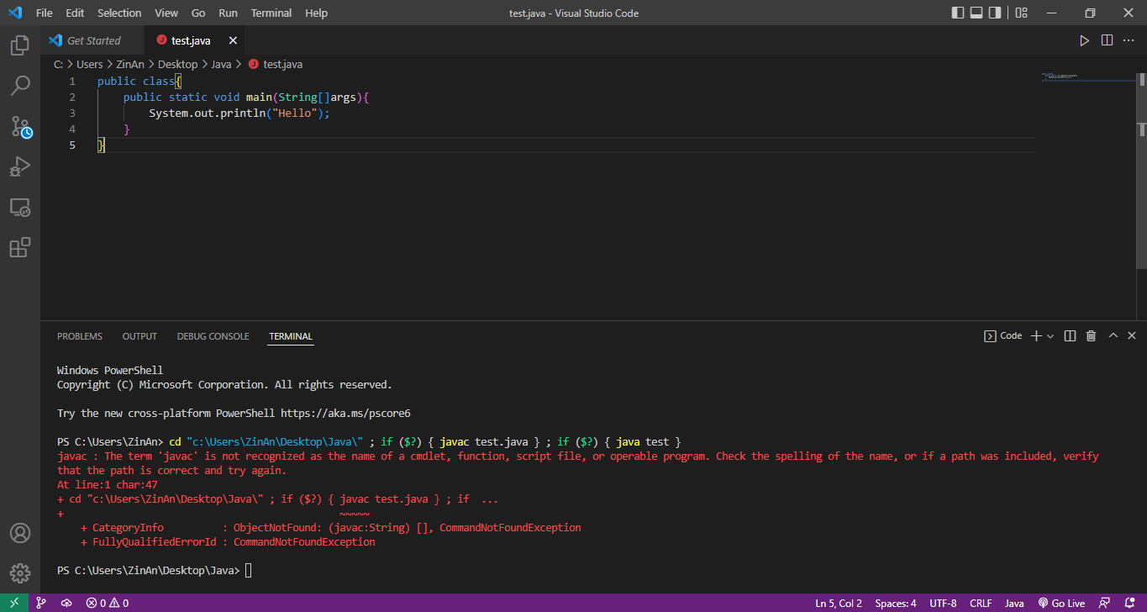Viewport: 1147px width, 612px height.
Task: Open the Accounts menu icon
Action: tap(20, 533)
